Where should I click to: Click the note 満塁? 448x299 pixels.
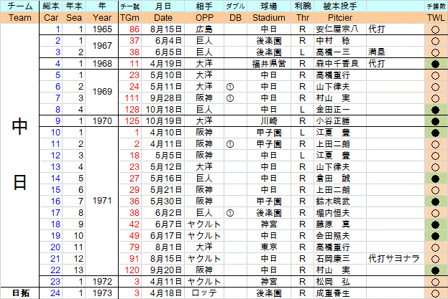point(377,52)
